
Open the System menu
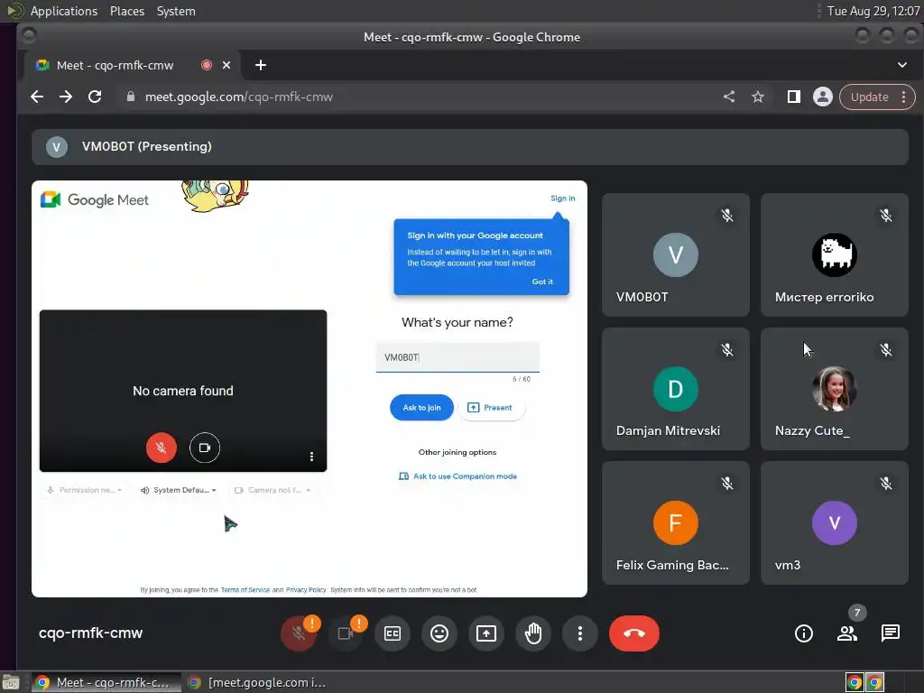coord(176,11)
